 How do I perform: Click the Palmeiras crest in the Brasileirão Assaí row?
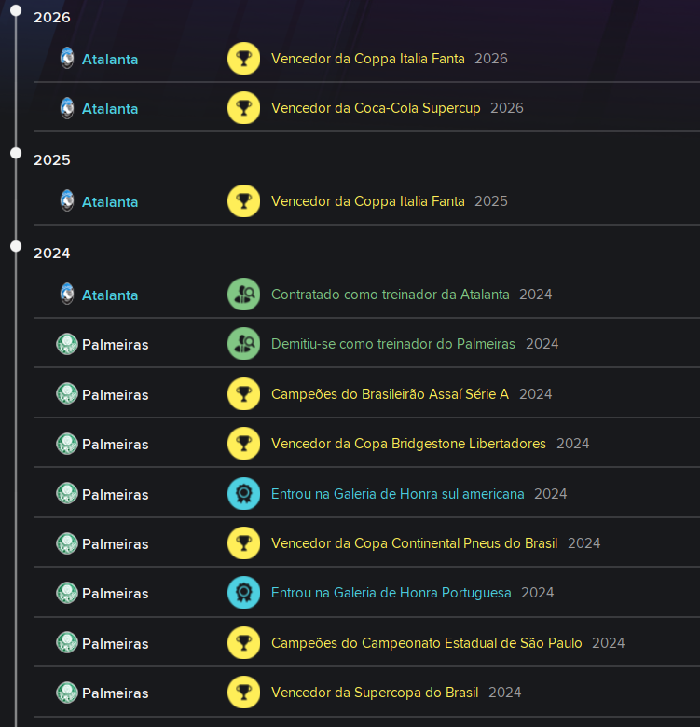coord(67,394)
